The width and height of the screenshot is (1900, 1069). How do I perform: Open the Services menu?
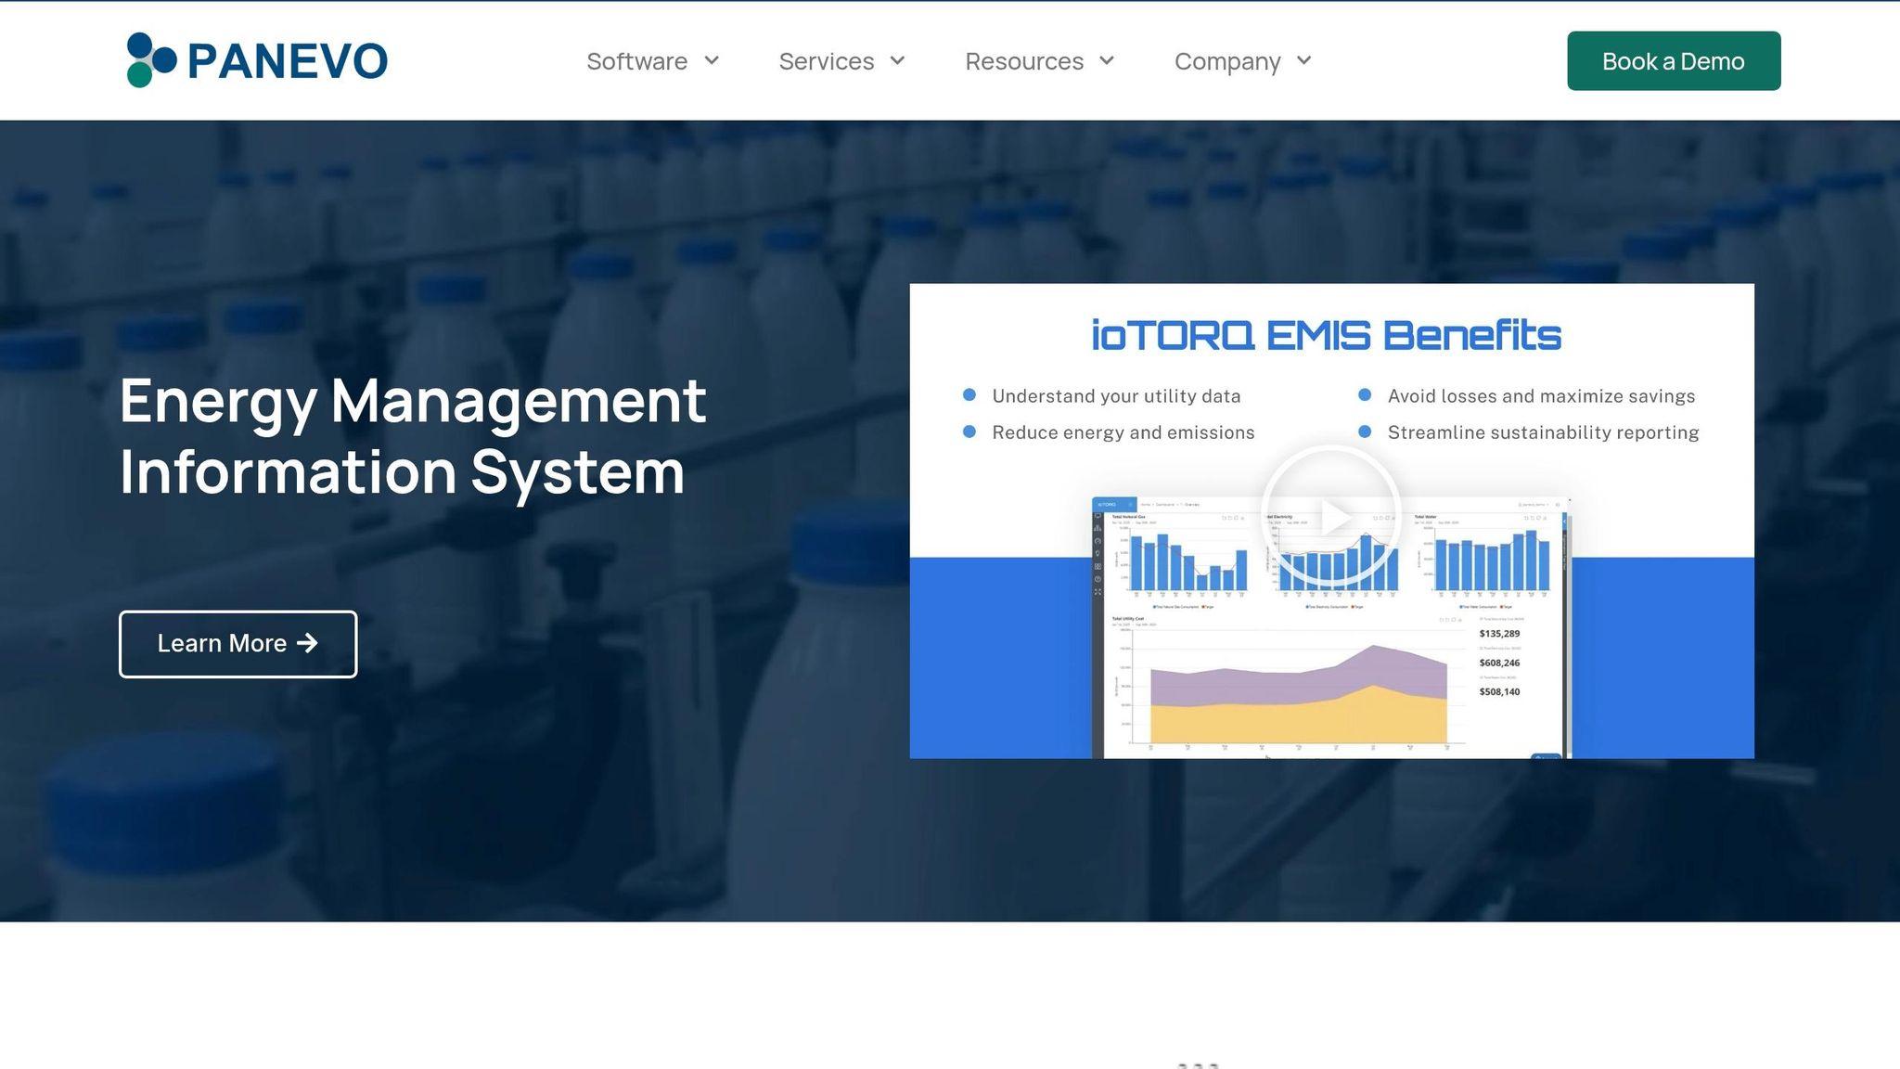[826, 61]
